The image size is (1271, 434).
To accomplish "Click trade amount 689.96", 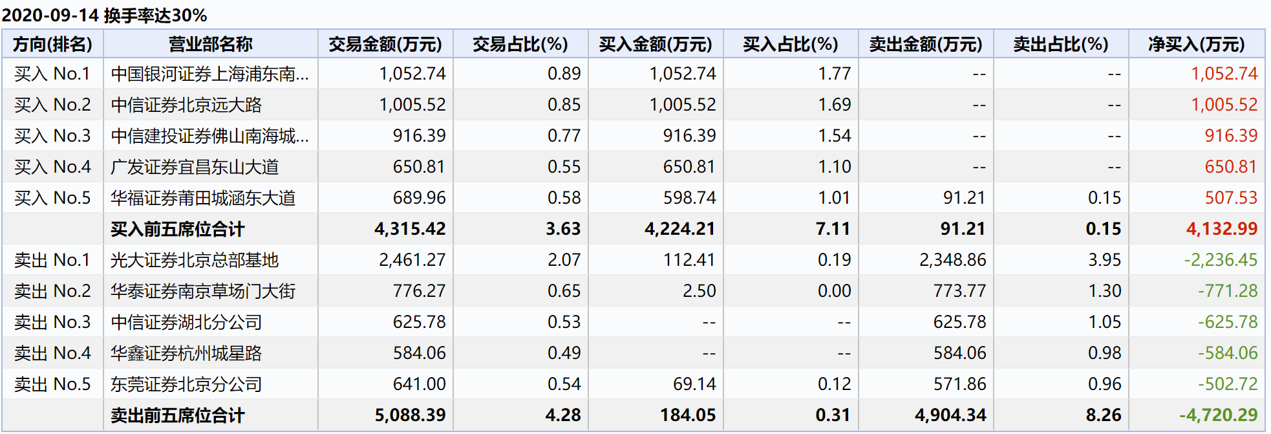I will [420, 198].
